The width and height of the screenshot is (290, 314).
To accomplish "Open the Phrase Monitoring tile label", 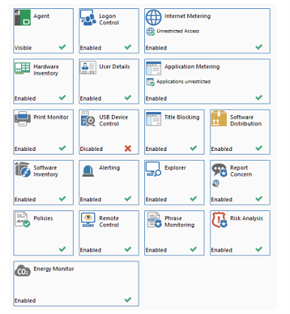I will click(x=180, y=222).
